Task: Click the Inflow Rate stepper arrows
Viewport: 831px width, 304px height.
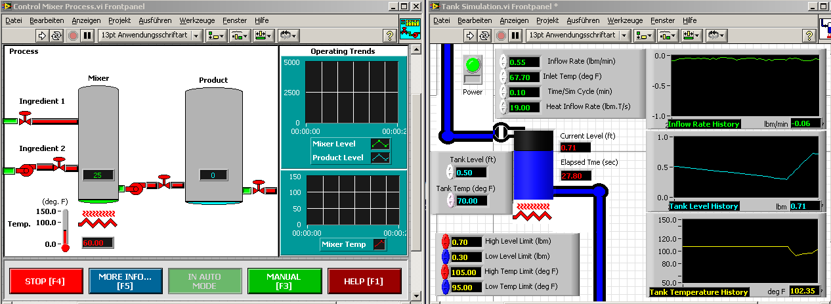Action: (x=504, y=62)
